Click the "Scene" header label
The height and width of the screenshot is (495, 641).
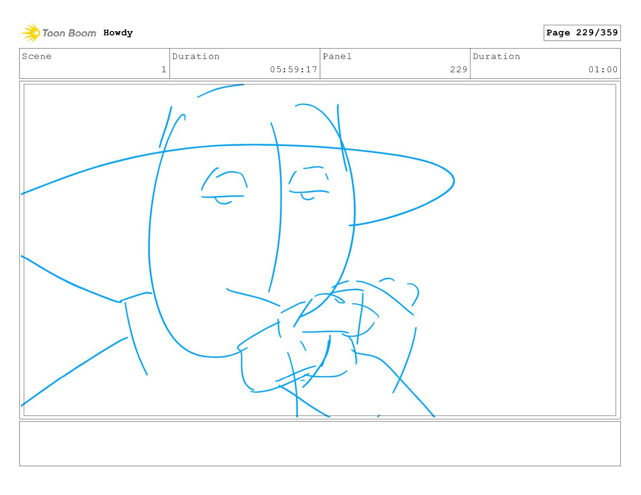pyautogui.click(x=37, y=56)
